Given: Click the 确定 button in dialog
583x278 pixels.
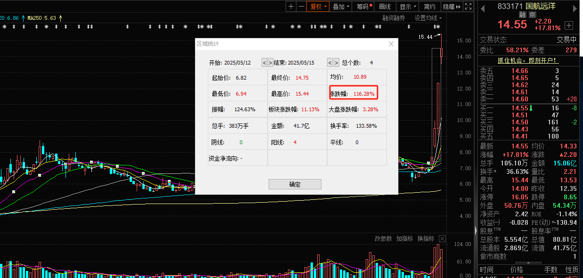Looking at the screenshot, I should pyautogui.click(x=295, y=184).
